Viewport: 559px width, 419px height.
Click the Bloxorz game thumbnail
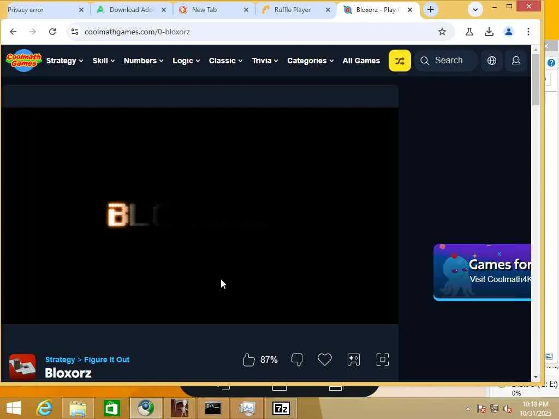[22, 366]
